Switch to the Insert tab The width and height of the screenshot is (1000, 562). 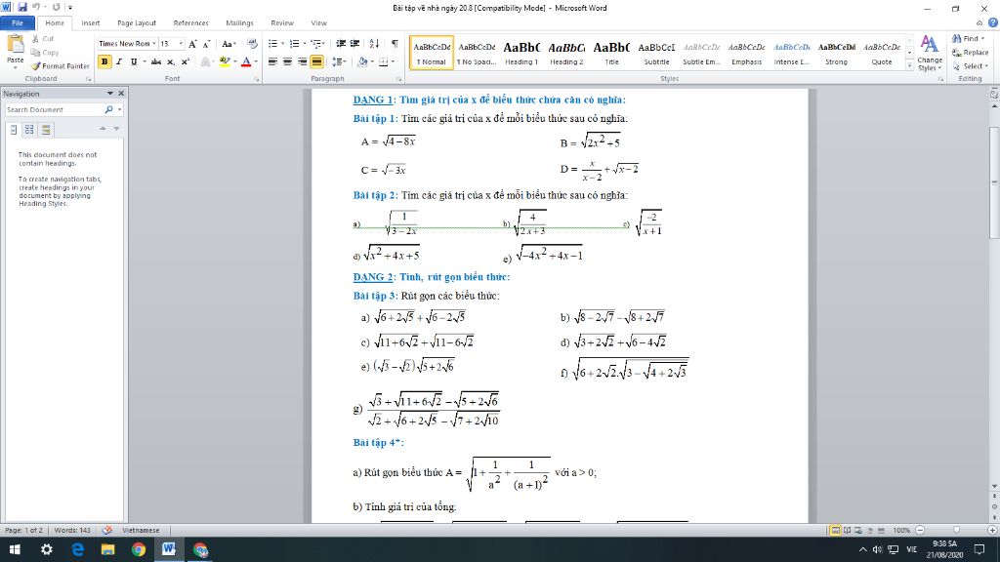(x=91, y=23)
